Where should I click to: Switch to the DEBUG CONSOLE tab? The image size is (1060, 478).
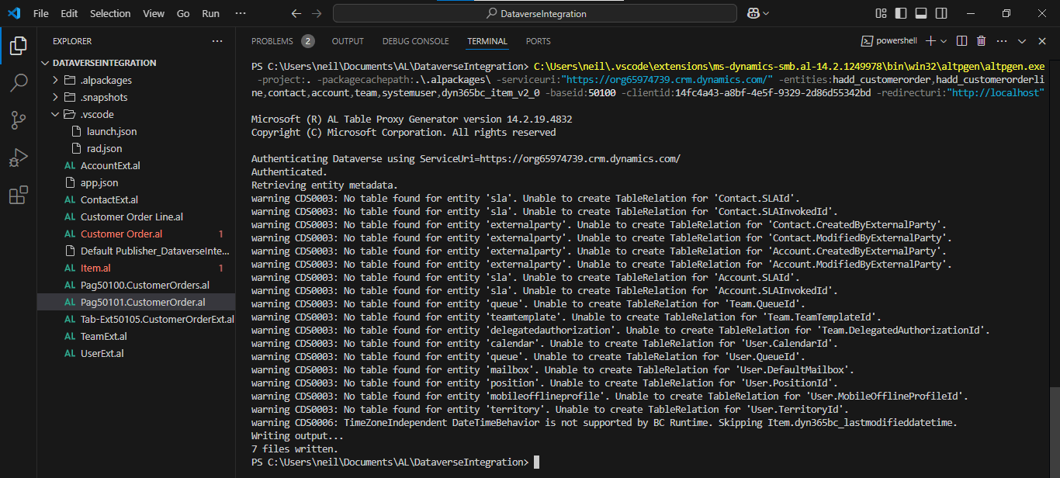[415, 41]
